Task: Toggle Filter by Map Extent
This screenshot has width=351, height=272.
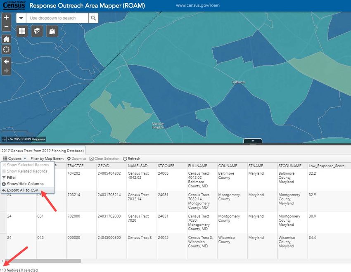Action: [x=47, y=158]
